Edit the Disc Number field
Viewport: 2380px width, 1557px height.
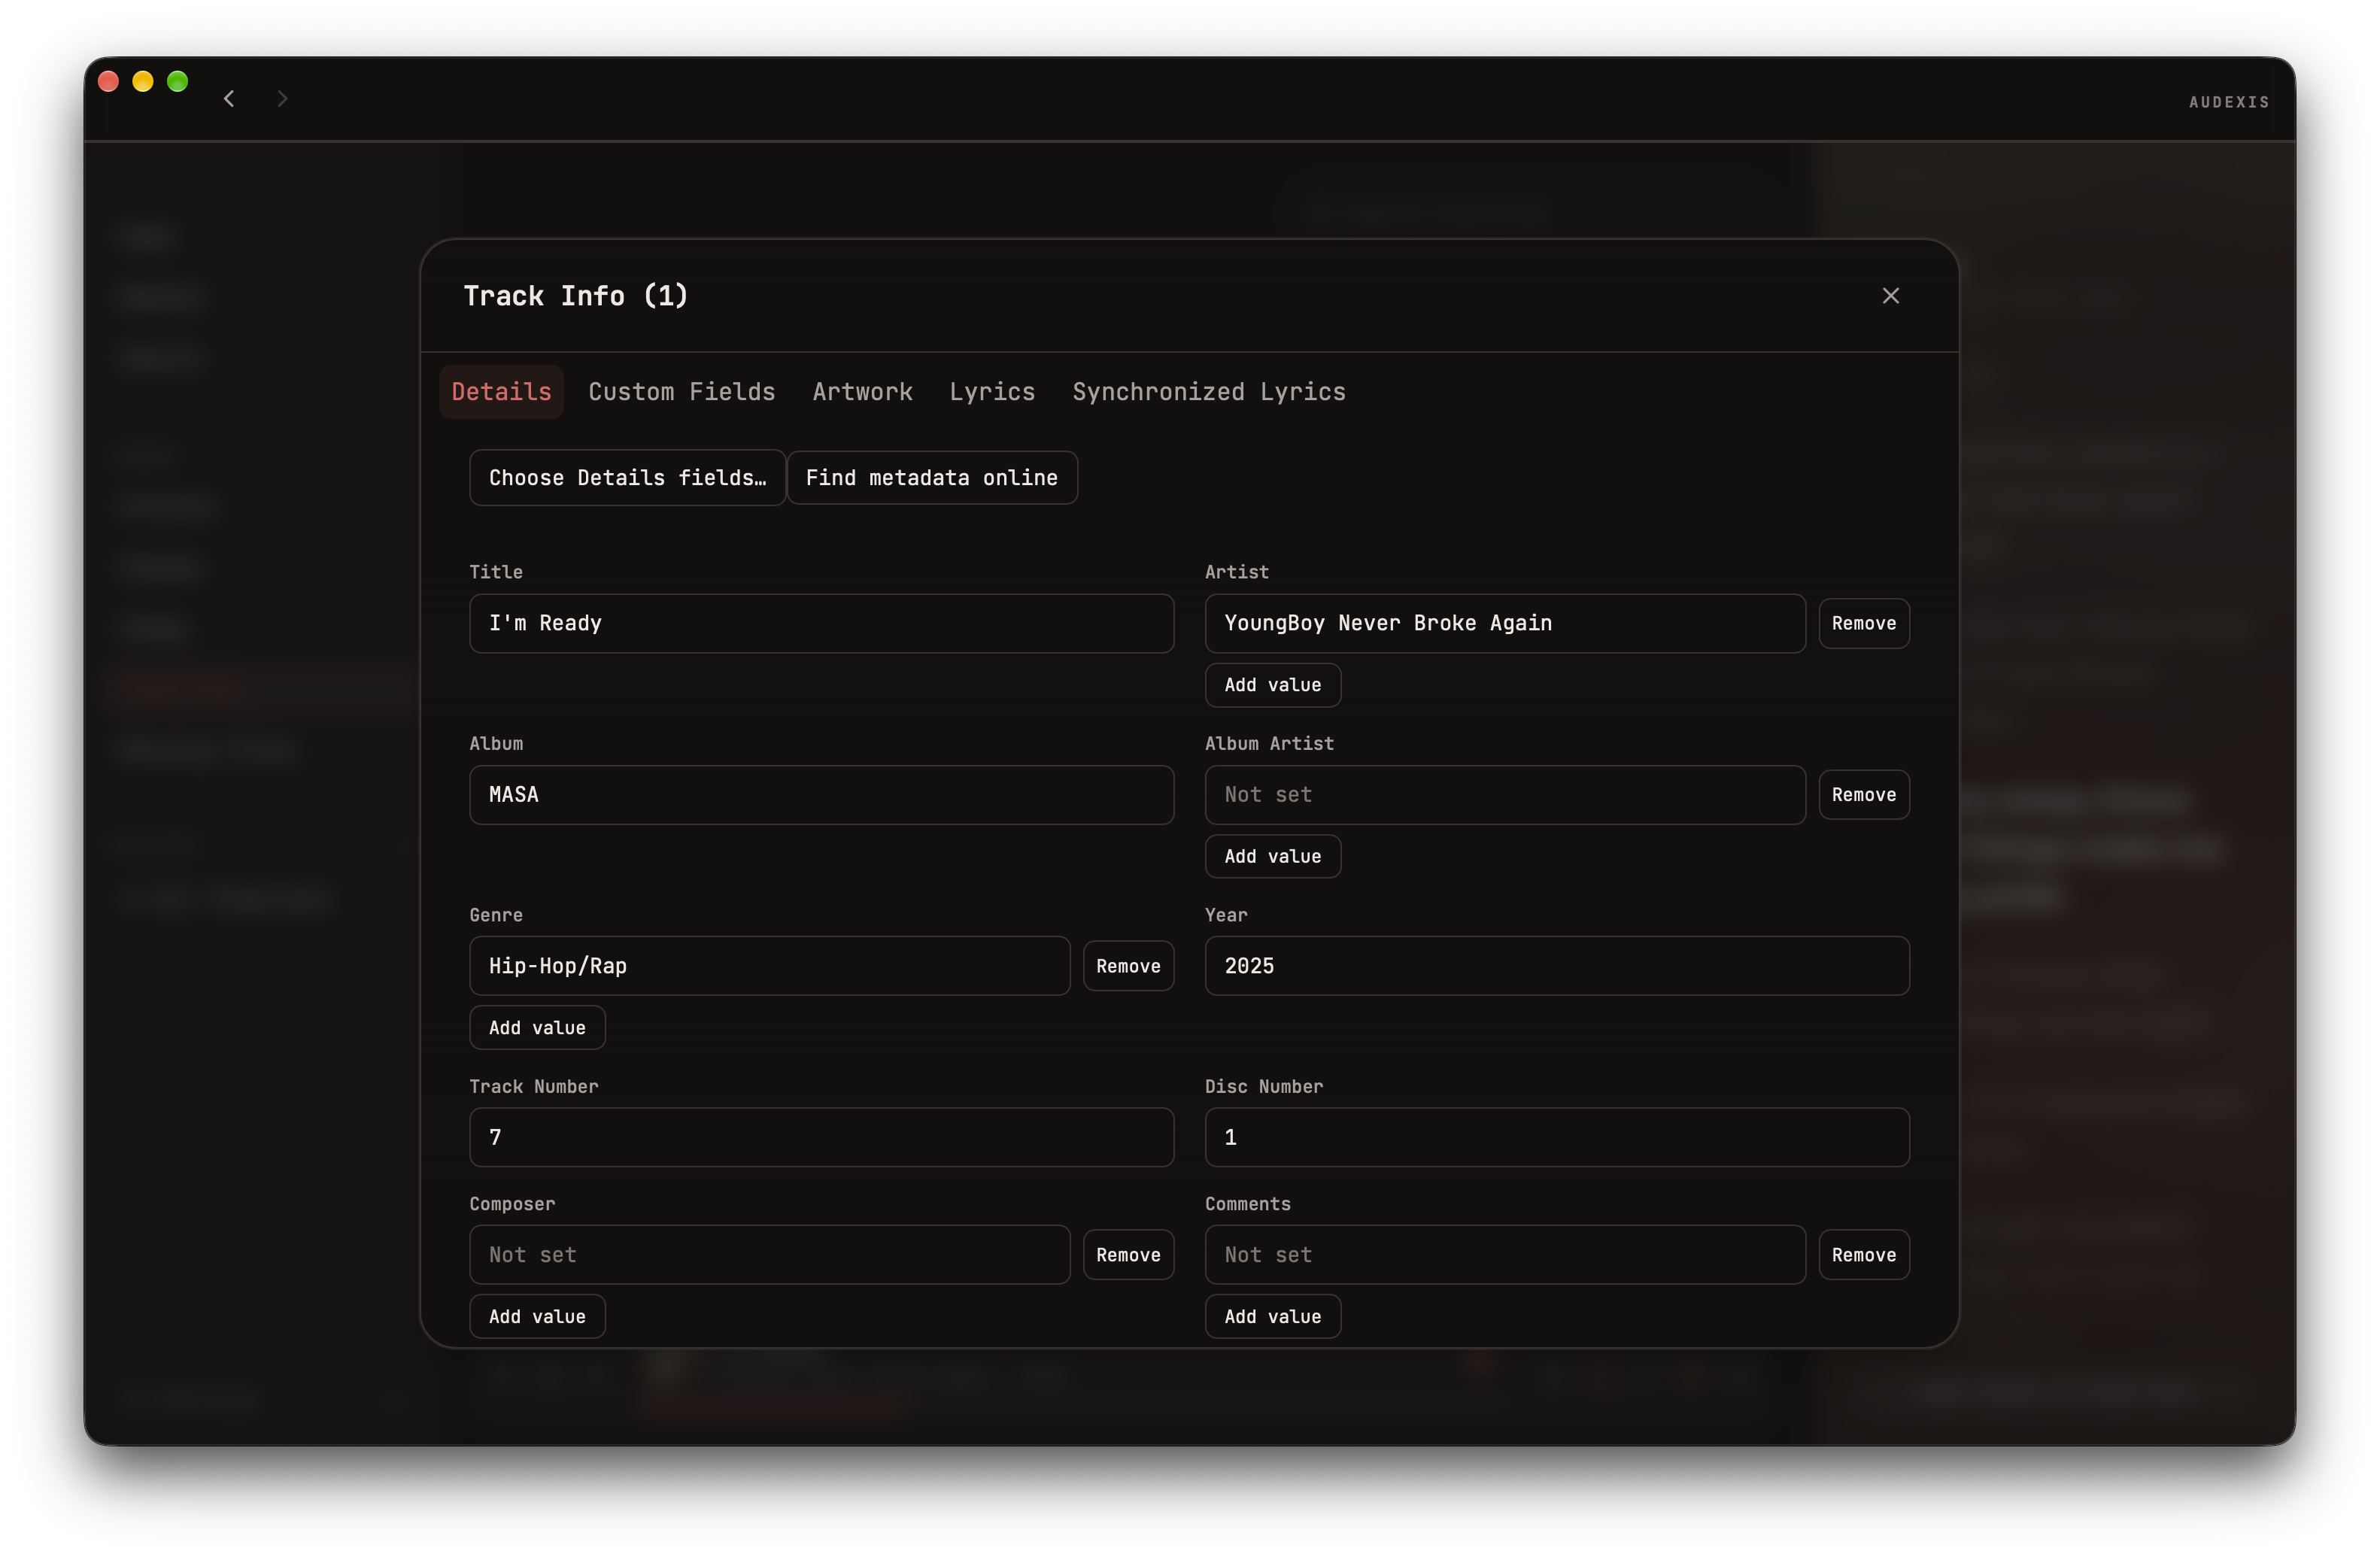(1557, 1137)
